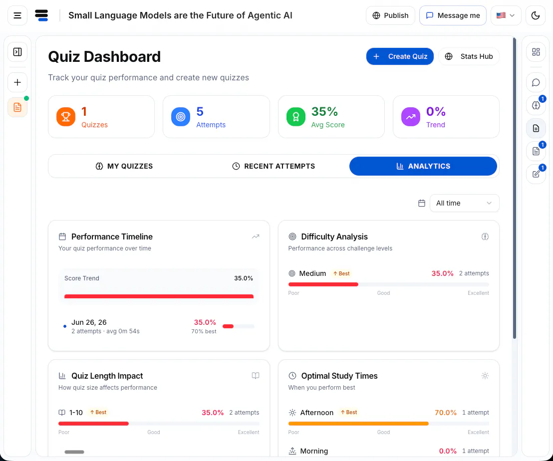This screenshot has height=461, width=553.
Task: Click the Afternoon orange progress bar
Action: [389, 424]
